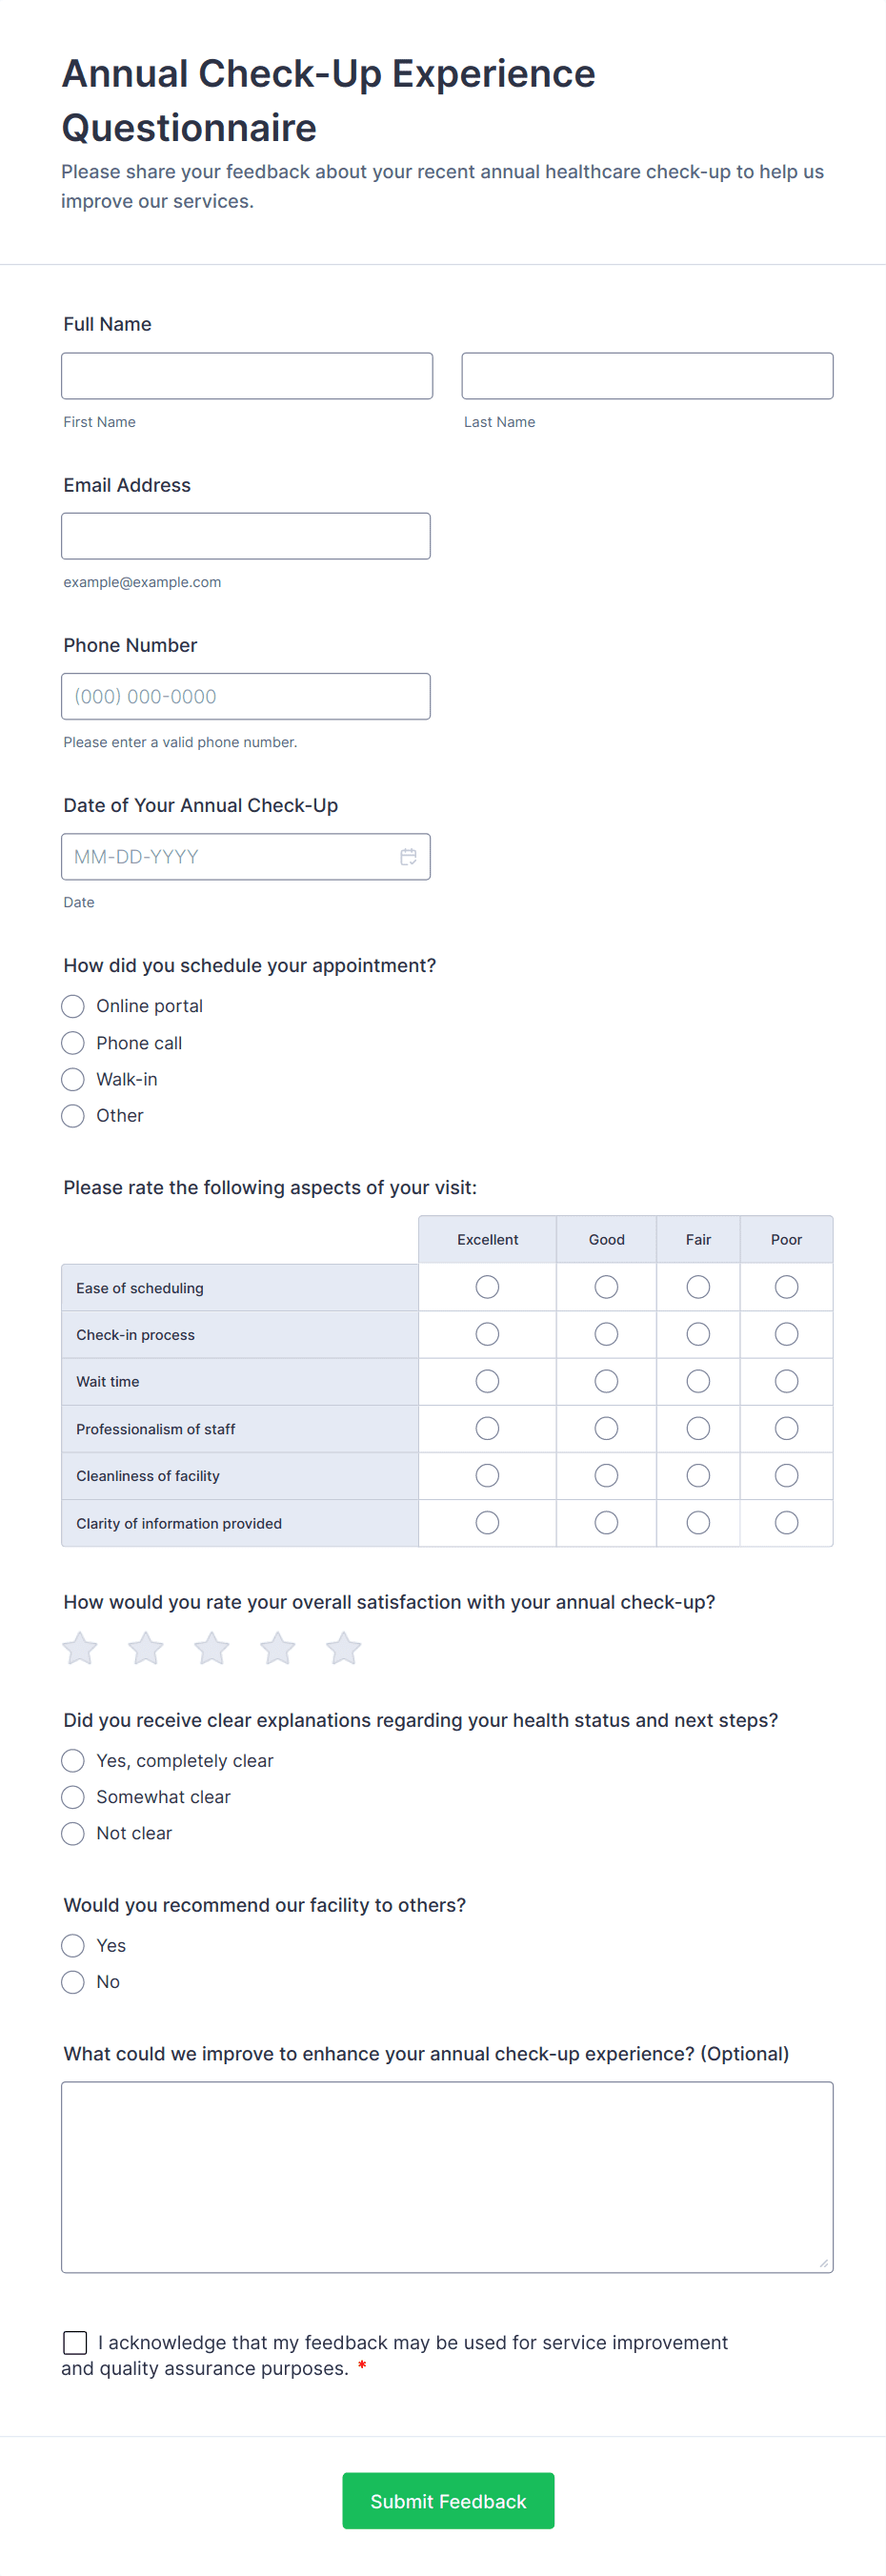Viewport: 886px width, 2576px height.
Task: Click the Phone Number field
Action: pos(246,696)
